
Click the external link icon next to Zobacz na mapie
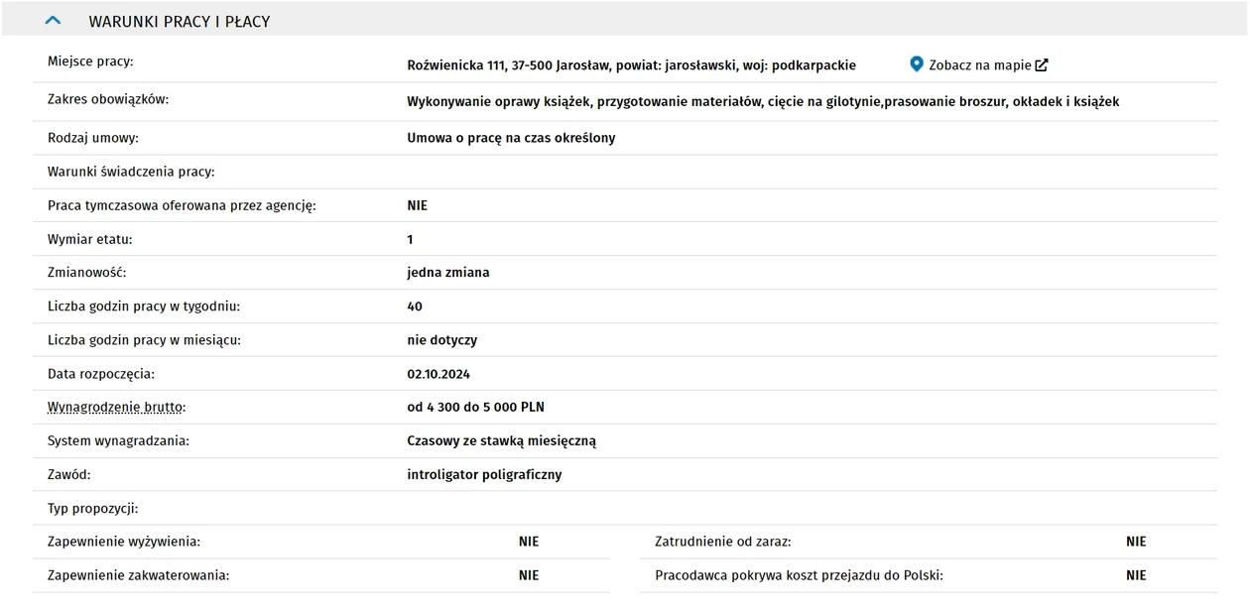coord(1042,65)
